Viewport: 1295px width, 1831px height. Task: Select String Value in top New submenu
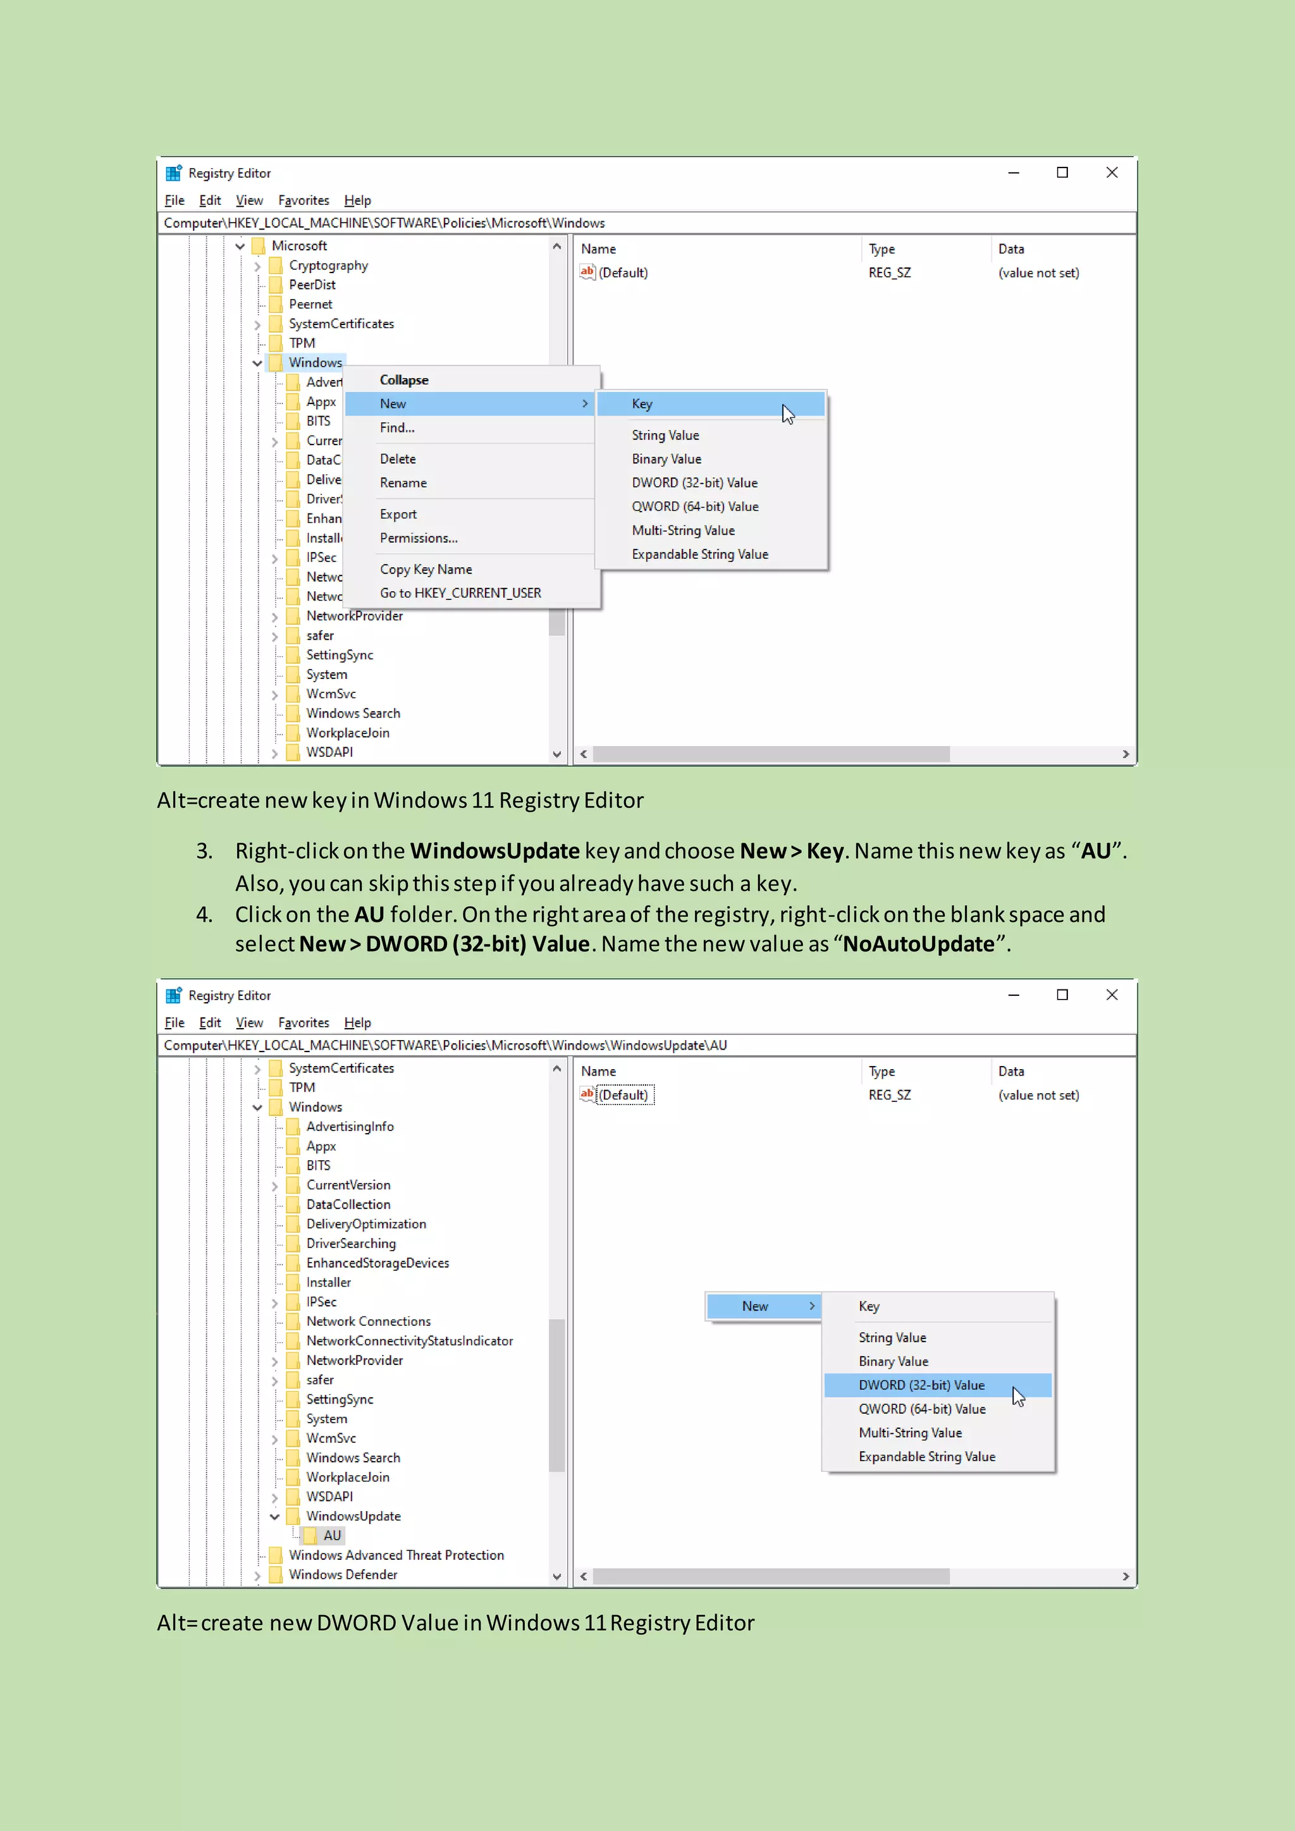[x=711, y=434]
